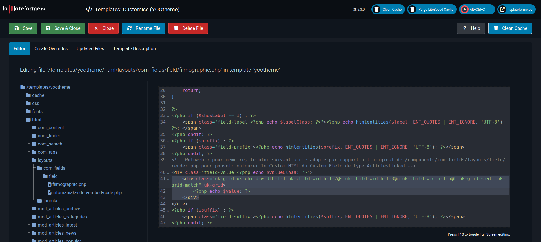Click the com_content folder icon
The height and width of the screenshot is (242, 541).
click(34, 127)
